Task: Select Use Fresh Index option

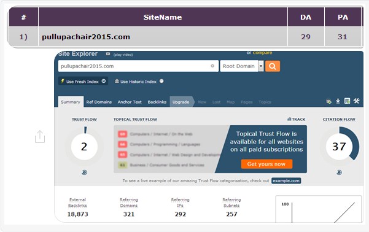Action: tap(83, 81)
